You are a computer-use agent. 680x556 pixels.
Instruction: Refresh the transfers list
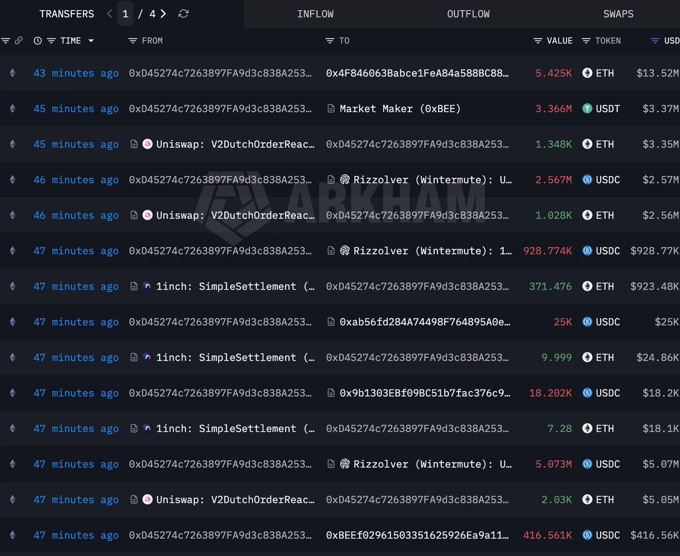[x=184, y=14]
